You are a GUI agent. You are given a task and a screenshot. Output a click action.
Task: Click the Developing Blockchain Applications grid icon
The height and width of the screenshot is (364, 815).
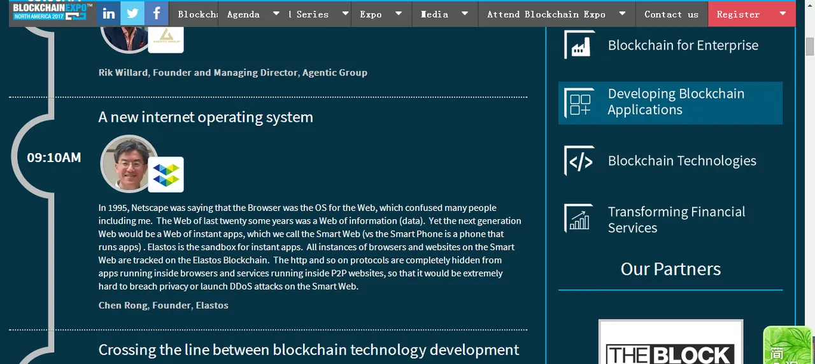579,103
